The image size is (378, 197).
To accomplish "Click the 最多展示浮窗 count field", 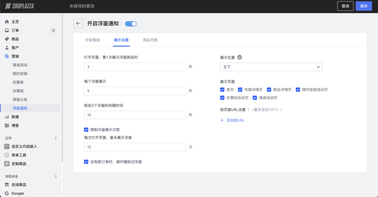I will coord(135,147).
